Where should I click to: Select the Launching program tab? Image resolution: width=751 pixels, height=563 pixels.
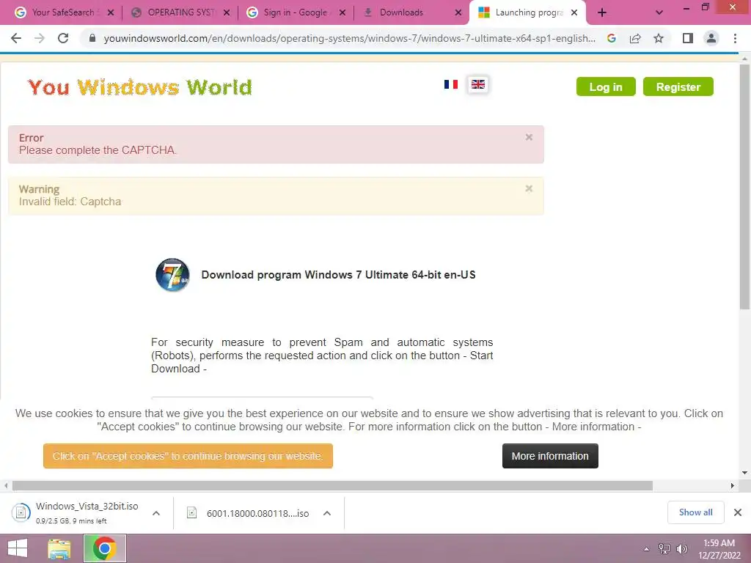[529, 12]
